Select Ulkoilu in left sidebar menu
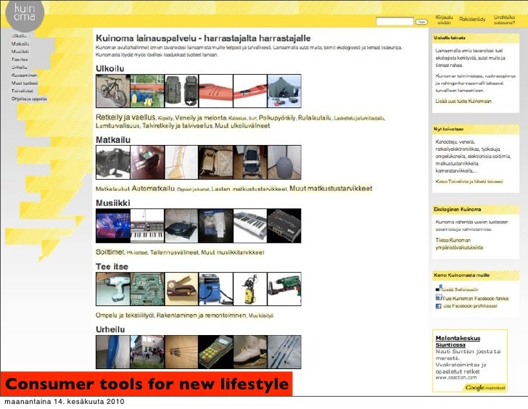Image resolution: width=528 pixels, height=409 pixels. pyautogui.click(x=19, y=36)
